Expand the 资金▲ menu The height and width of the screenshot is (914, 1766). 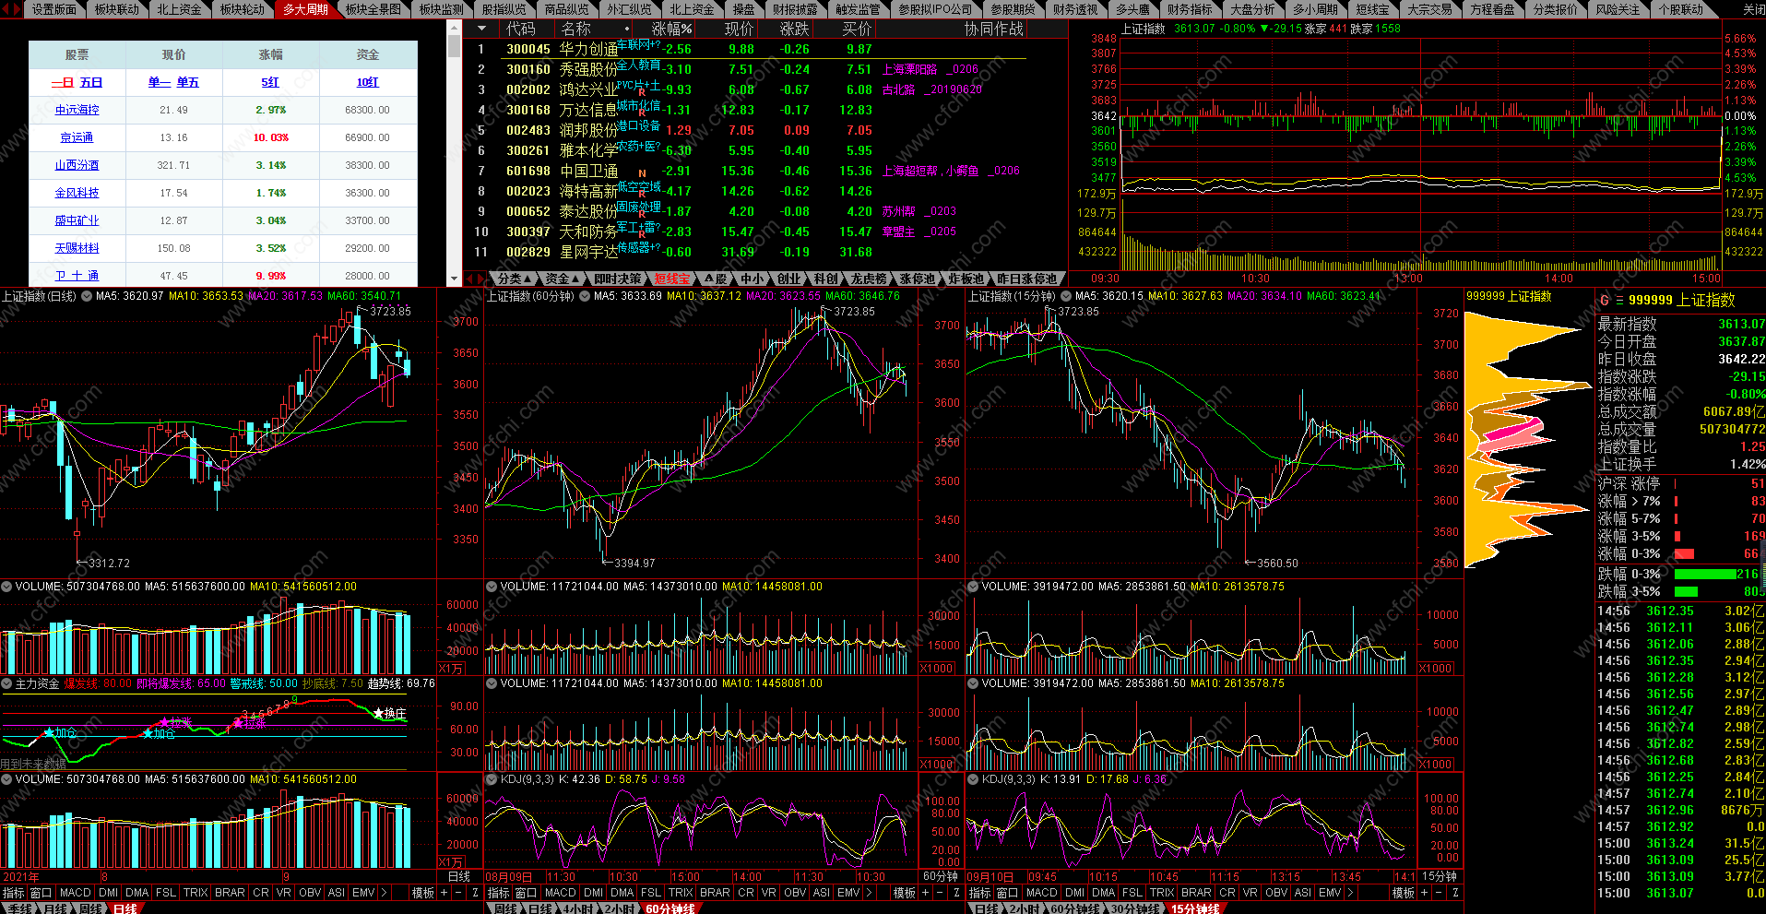pyautogui.click(x=563, y=279)
